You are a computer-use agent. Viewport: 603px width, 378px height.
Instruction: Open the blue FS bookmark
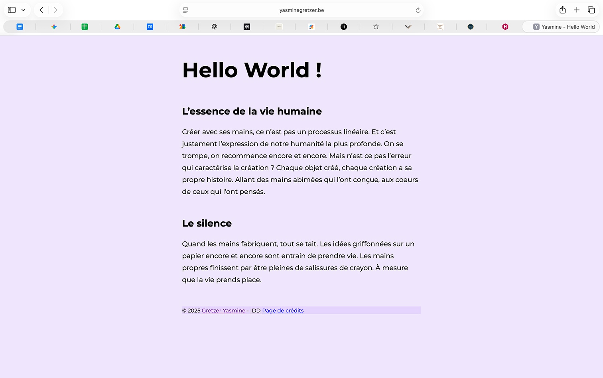pyautogui.click(x=150, y=27)
